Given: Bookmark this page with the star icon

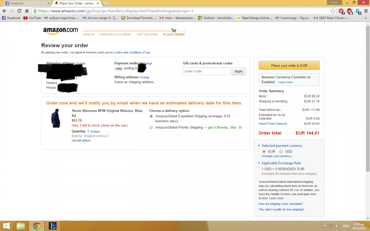Looking at the screenshot, I should [333, 11].
